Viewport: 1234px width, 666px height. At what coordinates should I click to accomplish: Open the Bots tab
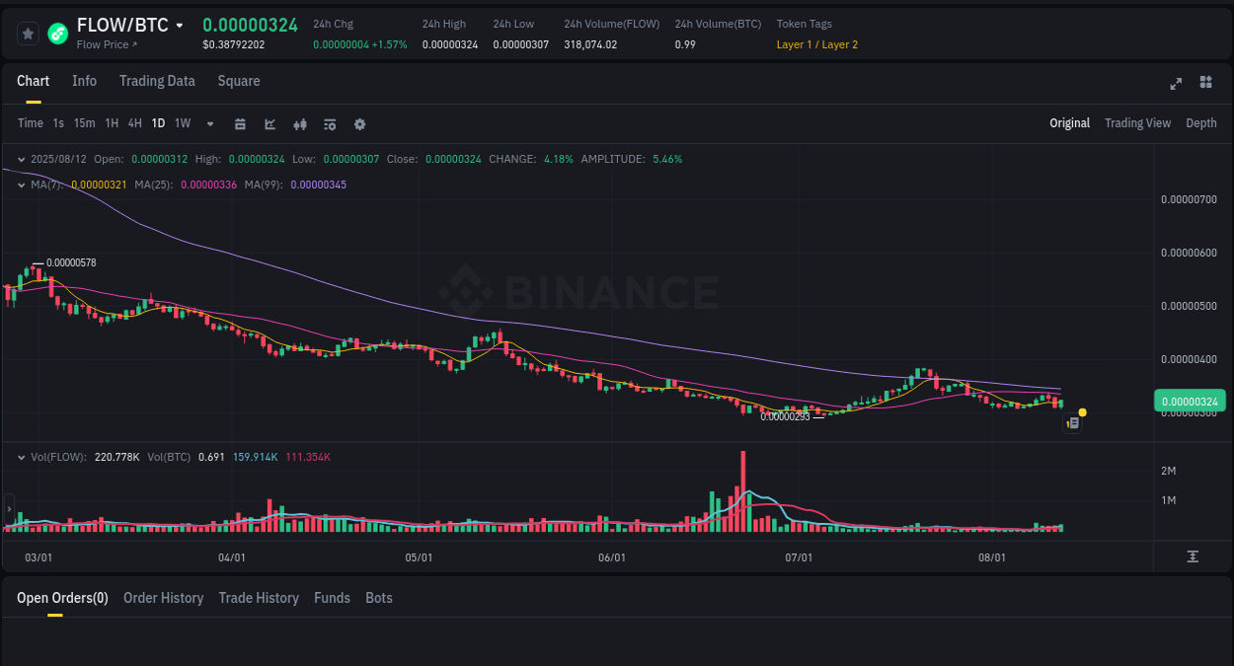tap(379, 598)
